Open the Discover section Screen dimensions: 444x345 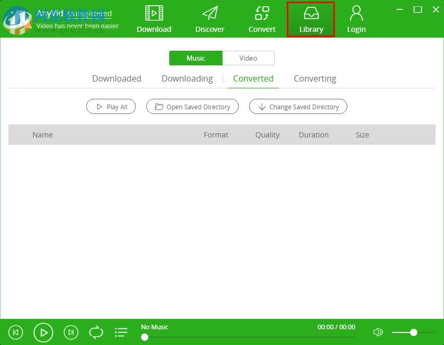(x=209, y=19)
